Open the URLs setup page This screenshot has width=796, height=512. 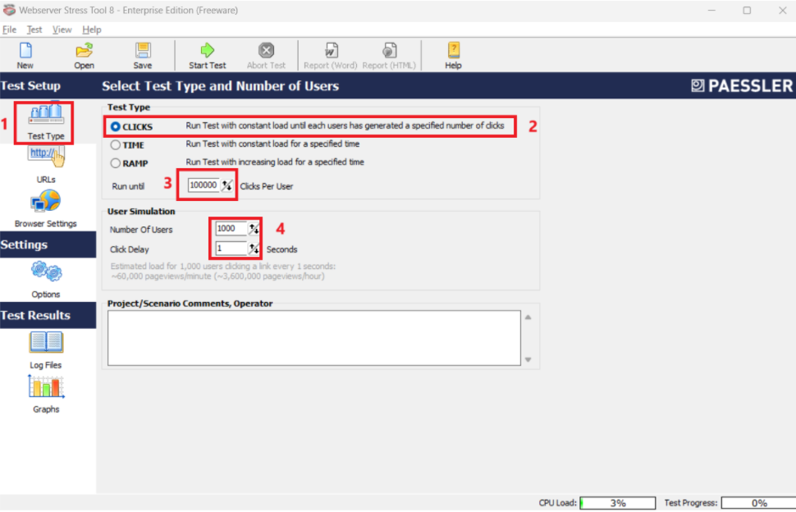click(46, 165)
